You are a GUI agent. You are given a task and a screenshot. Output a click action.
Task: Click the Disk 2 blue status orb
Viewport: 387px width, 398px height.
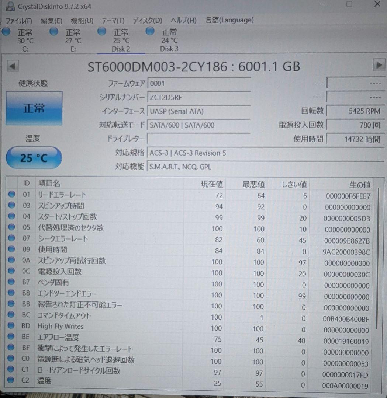pos(102,31)
